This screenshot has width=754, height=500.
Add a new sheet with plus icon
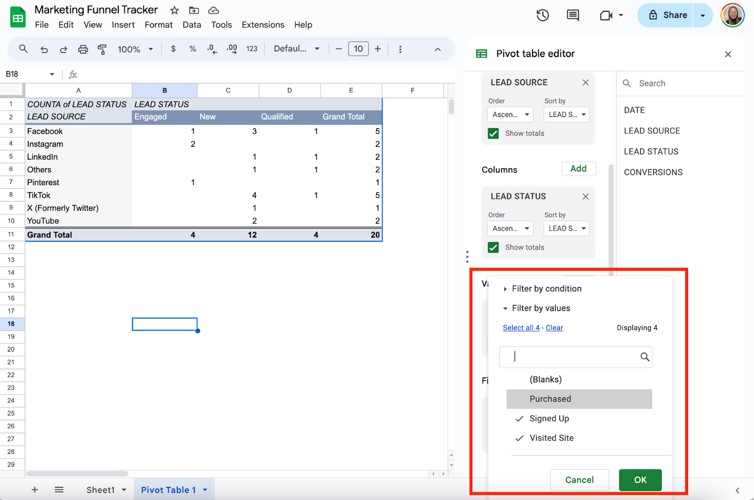click(34, 490)
